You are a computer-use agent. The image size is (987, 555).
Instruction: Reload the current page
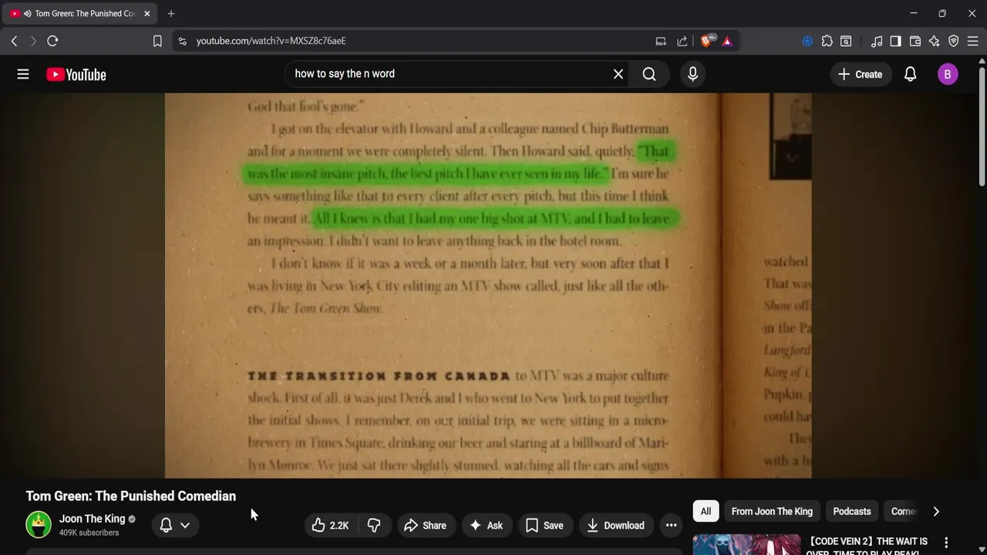tap(52, 41)
